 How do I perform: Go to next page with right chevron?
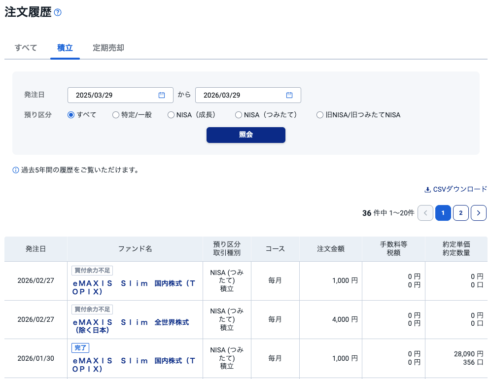(x=478, y=213)
